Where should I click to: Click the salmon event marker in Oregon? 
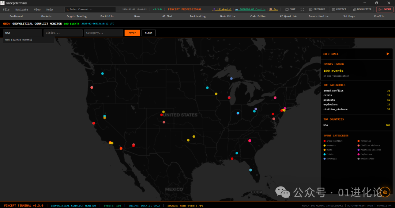92,88
